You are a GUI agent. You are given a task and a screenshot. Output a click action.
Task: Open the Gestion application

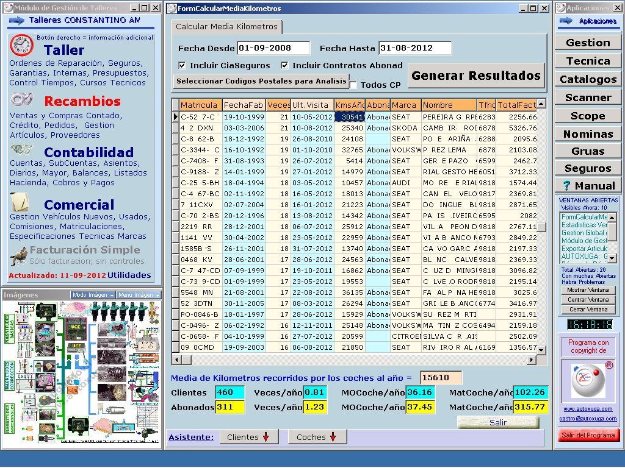pyautogui.click(x=588, y=43)
